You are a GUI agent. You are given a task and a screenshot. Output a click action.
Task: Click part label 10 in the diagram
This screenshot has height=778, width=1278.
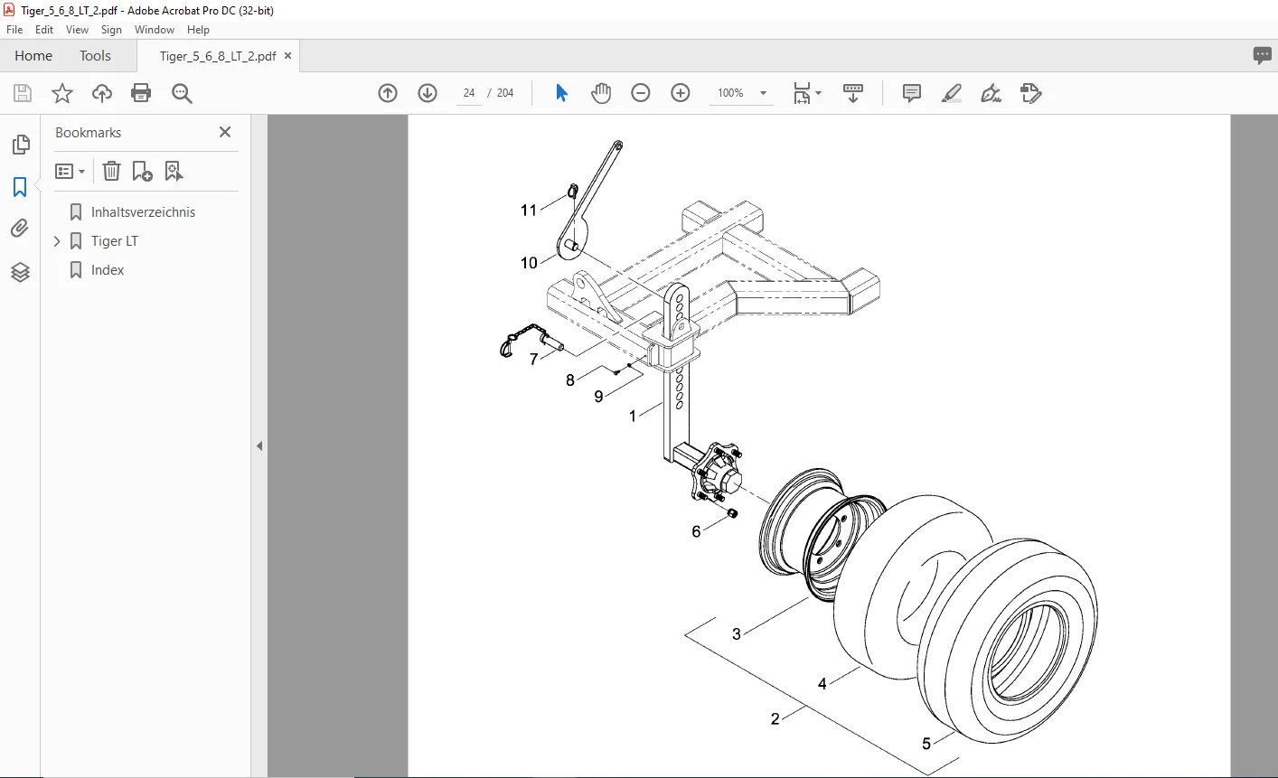tap(529, 263)
